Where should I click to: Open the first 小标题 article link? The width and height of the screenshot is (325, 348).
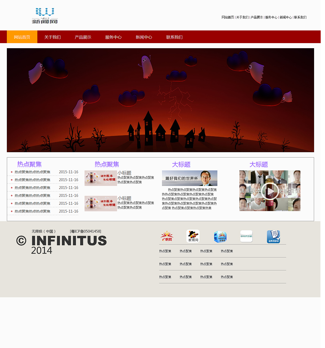[x=125, y=172]
